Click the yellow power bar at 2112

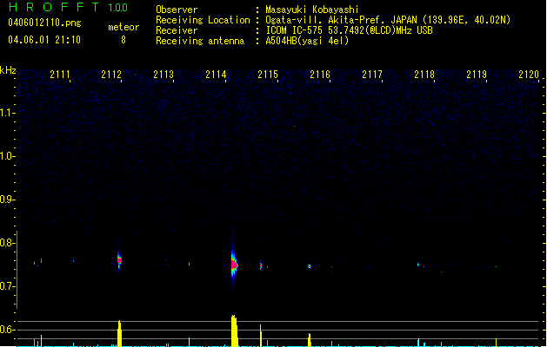119,333
